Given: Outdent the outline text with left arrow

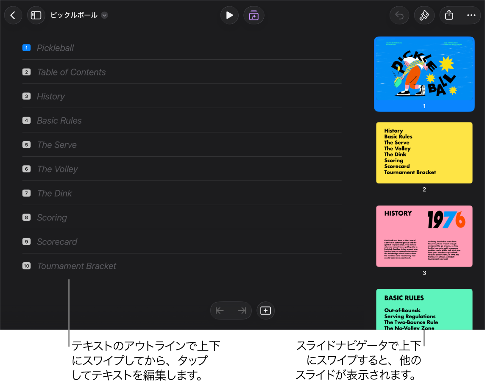Looking at the screenshot, I should point(220,311).
